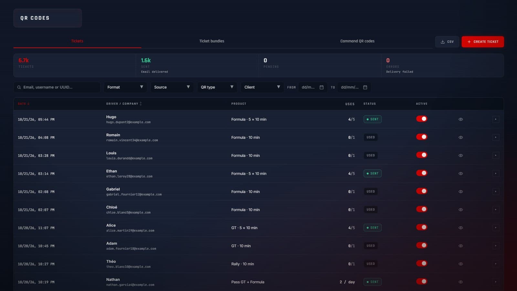The height and width of the screenshot is (291, 517).
Task: Select the 6.7k Tickets stat card
Action: coord(75,65)
